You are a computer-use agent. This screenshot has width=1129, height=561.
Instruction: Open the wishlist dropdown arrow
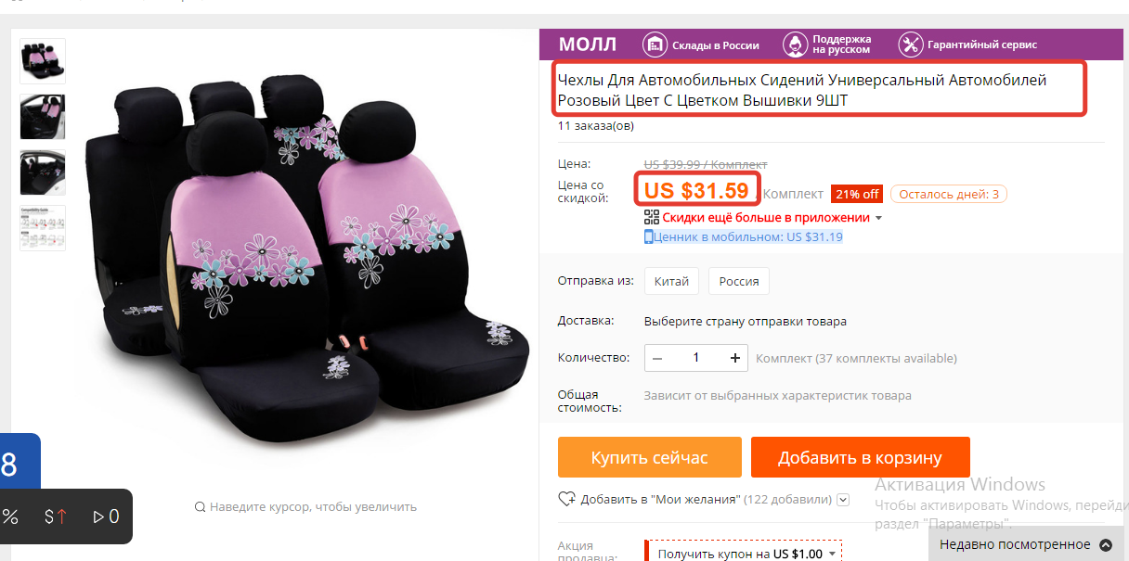(843, 500)
